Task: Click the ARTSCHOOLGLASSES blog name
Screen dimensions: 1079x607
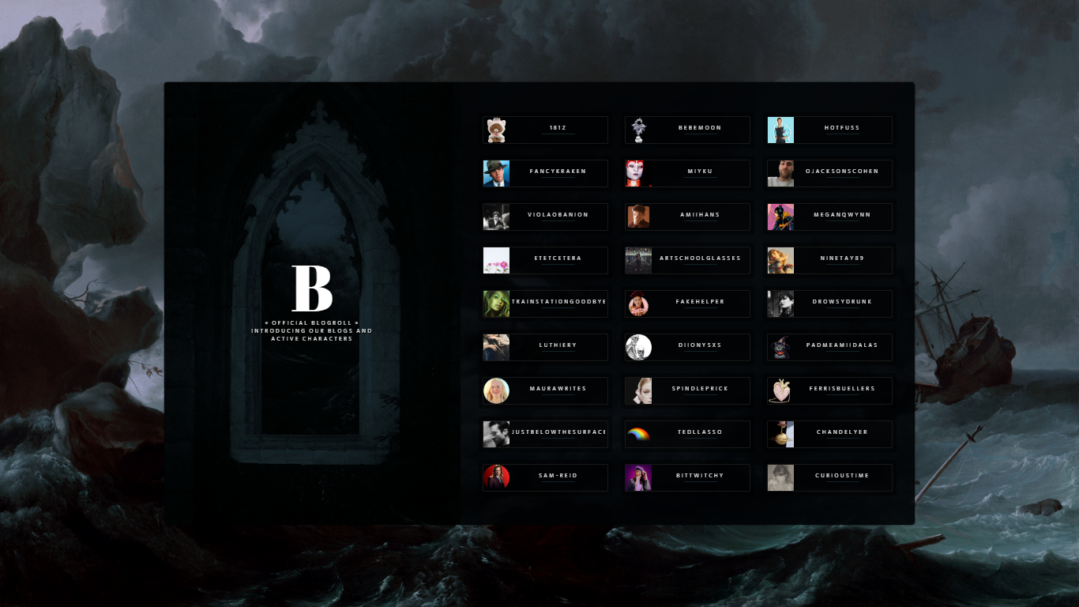Action: pos(700,258)
